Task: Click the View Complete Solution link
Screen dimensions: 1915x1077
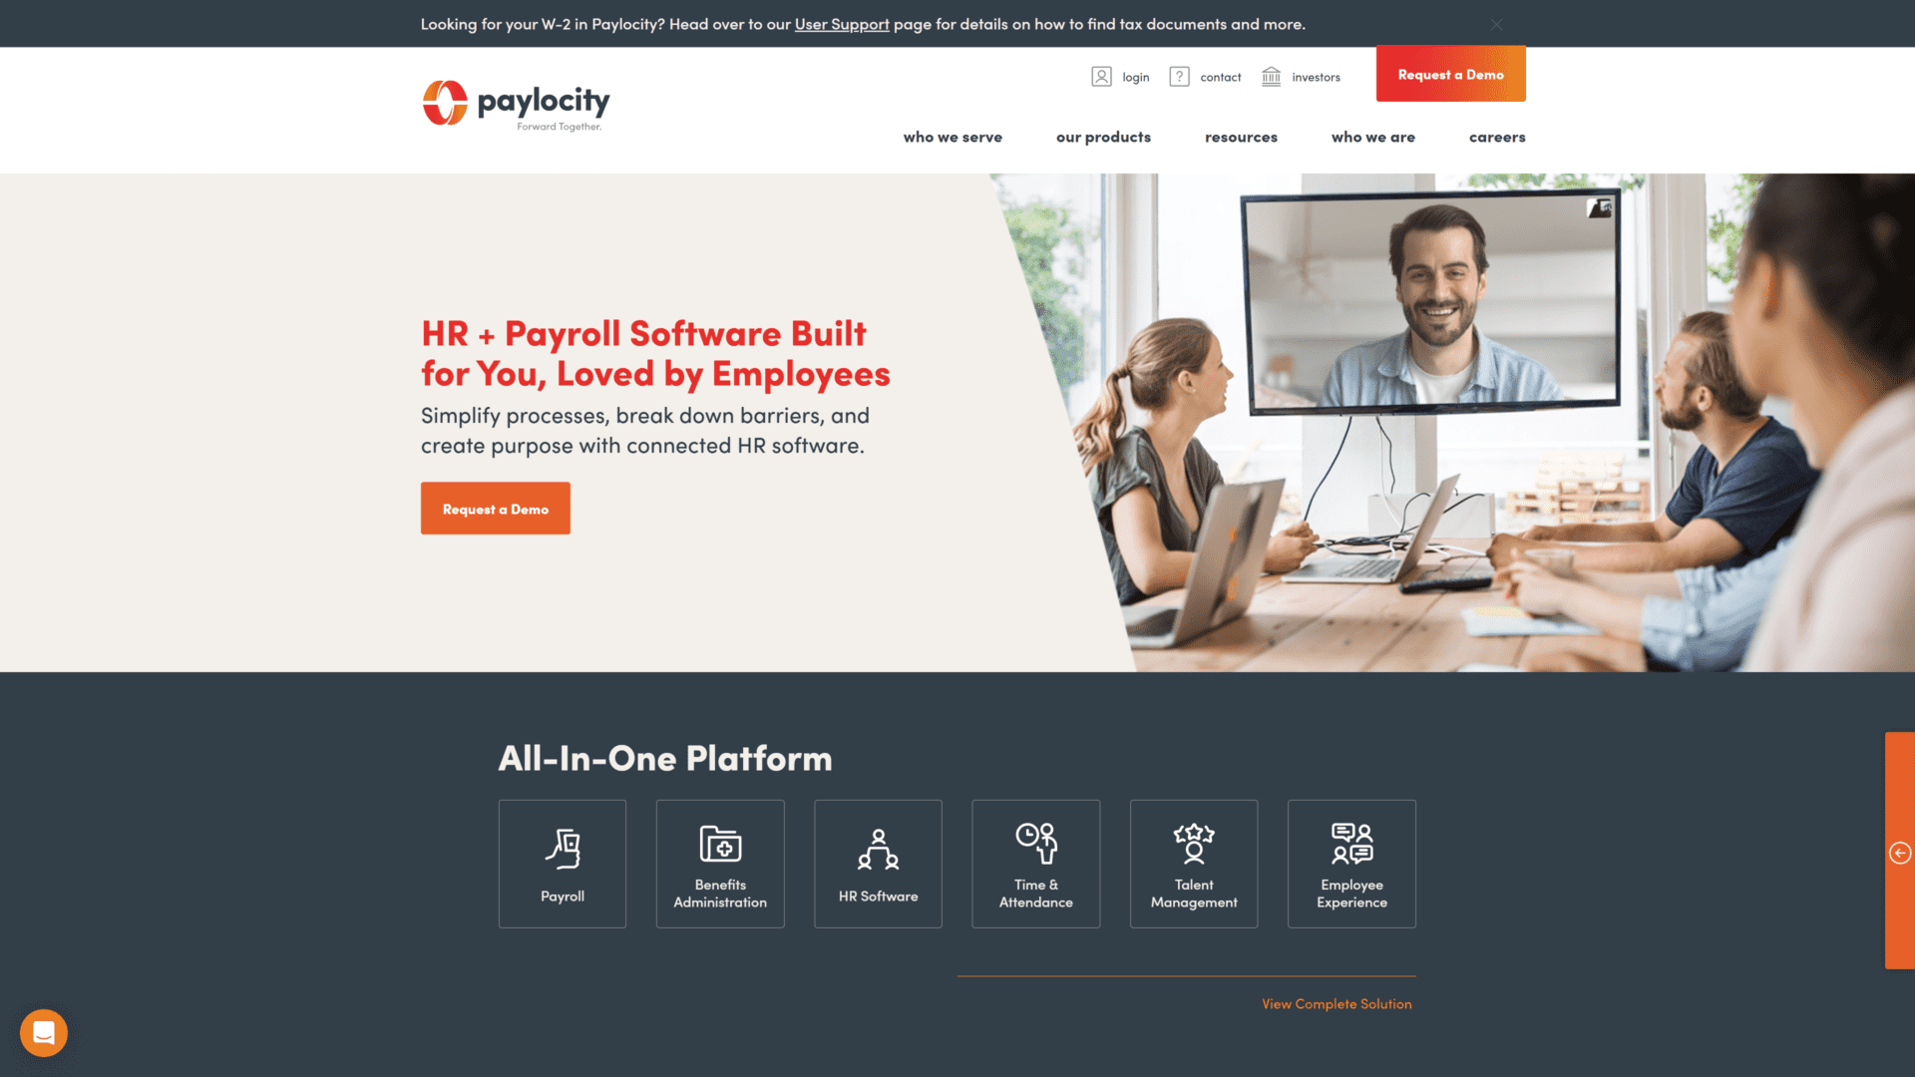Action: [1337, 1002]
